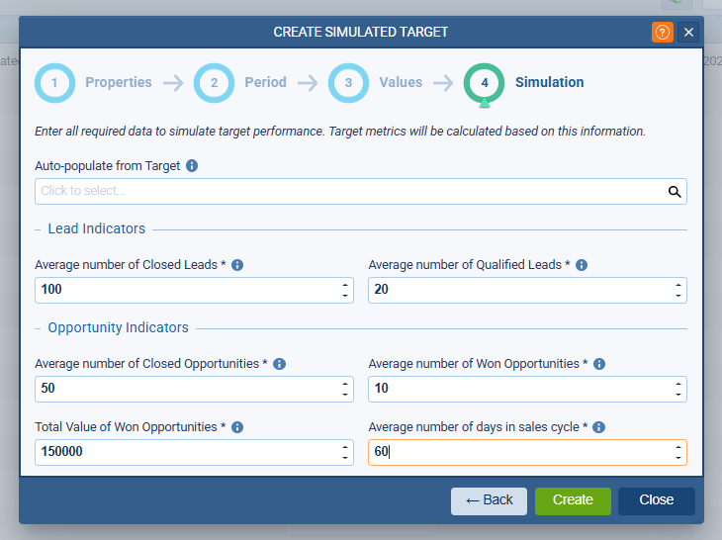Click info icon next to Qualified Leads label
Image resolution: width=722 pixels, height=540 pixels.
click(582, 265)
